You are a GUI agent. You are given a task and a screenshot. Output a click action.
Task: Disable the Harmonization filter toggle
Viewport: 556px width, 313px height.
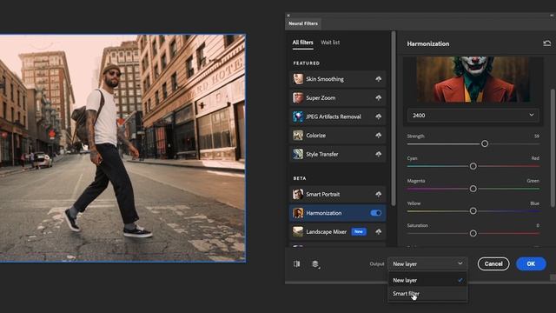[x=375, y=213]
